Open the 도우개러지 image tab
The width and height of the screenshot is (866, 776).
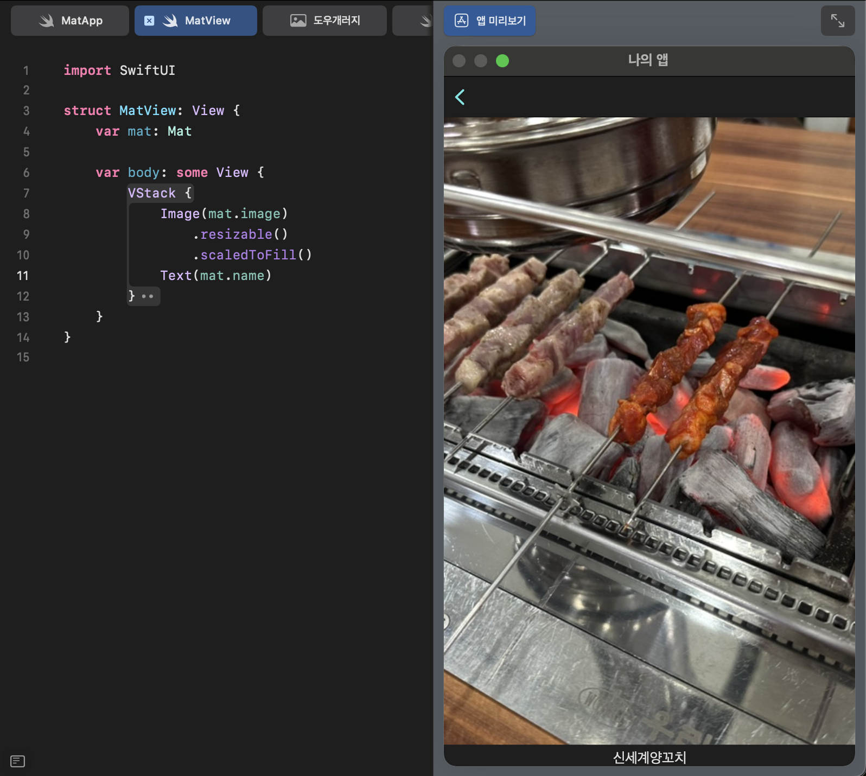(324, 21)
